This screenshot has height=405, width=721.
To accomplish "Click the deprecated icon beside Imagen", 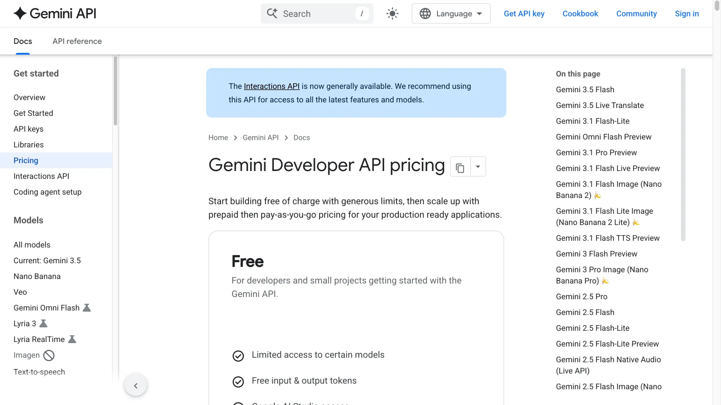I will click(49, 355).
